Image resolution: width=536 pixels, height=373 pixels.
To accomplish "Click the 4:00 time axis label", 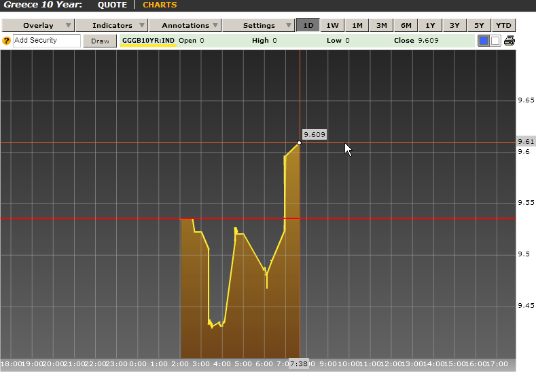I will coord(222,364).
